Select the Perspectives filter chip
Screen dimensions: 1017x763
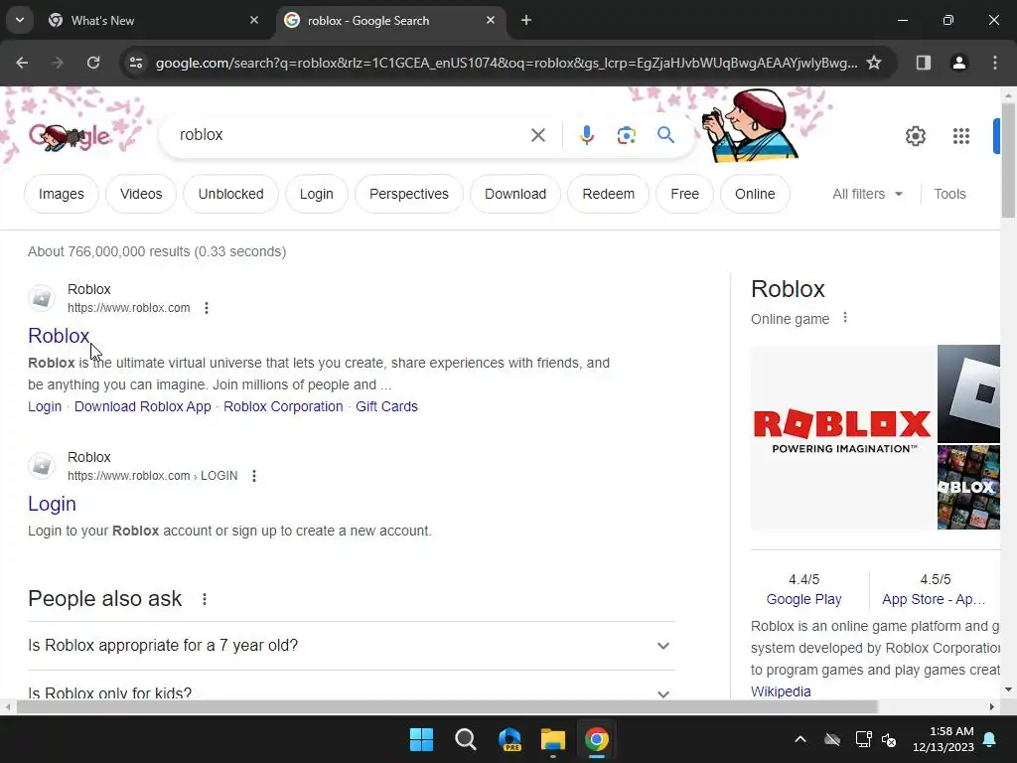pyautogui.click(x=408, y=194)
